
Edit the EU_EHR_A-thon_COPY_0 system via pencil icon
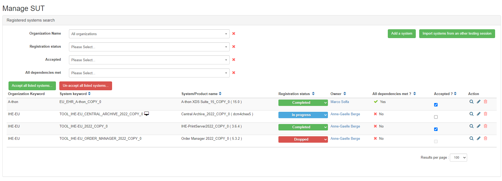(x=478, y=102)
